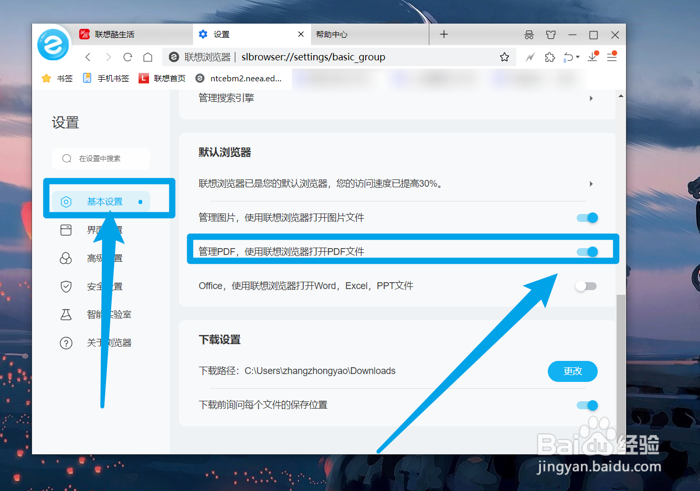The height and width of the screenshot is (491, 700).
Task: Expand 管理搜索引擎 arrow
Action: 591,98
